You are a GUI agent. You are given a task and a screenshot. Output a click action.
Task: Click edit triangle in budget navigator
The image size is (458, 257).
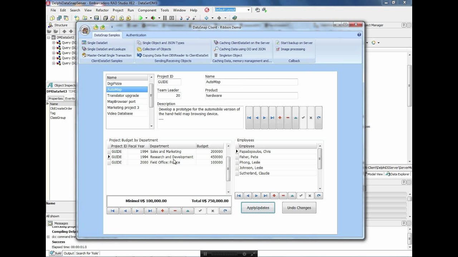coord(187,211)
